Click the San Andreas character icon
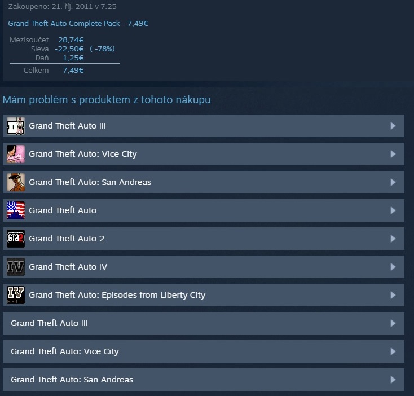414x396 pixels. (x=16, y=182)
